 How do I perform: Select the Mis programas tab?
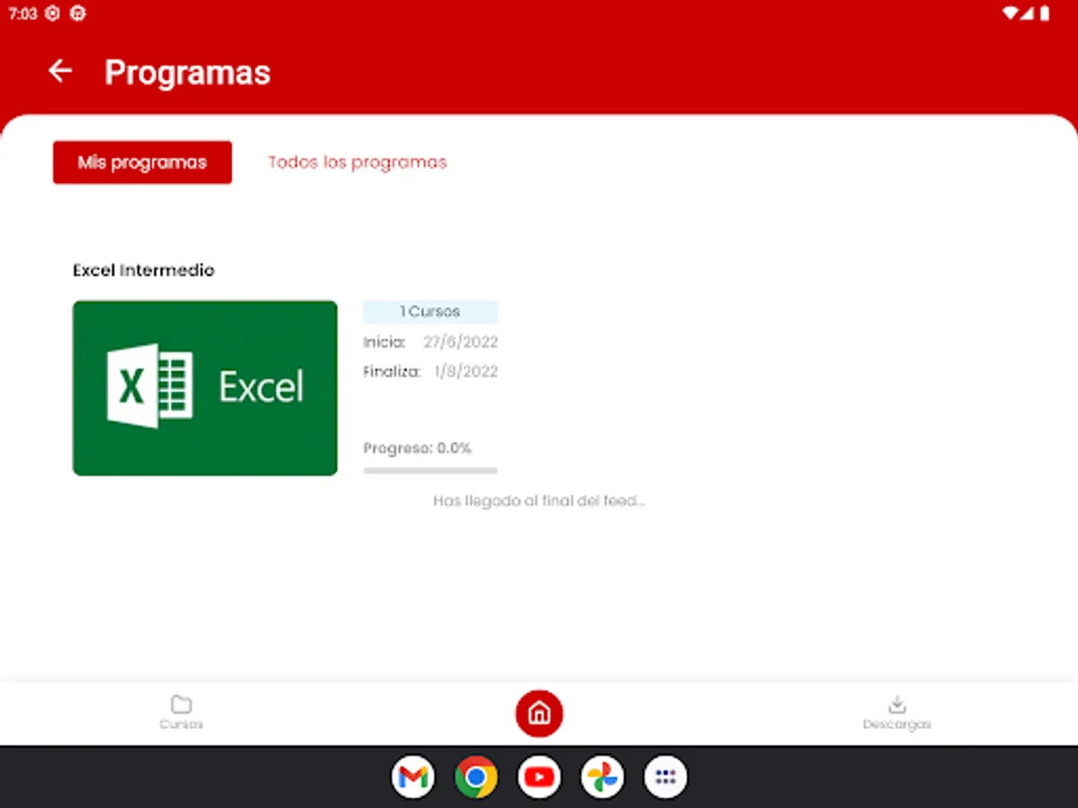tap(142, 162)
